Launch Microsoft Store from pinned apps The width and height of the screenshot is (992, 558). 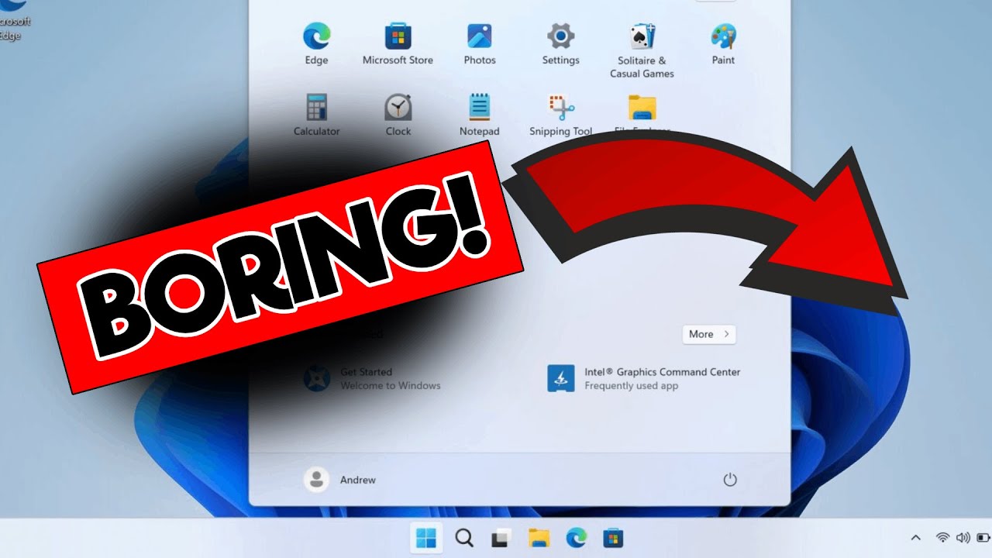(398, 44)
